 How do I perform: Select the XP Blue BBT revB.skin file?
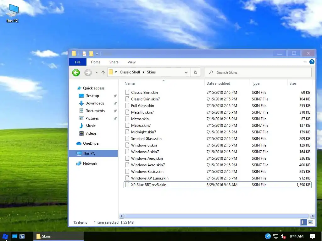coord(218,185)
